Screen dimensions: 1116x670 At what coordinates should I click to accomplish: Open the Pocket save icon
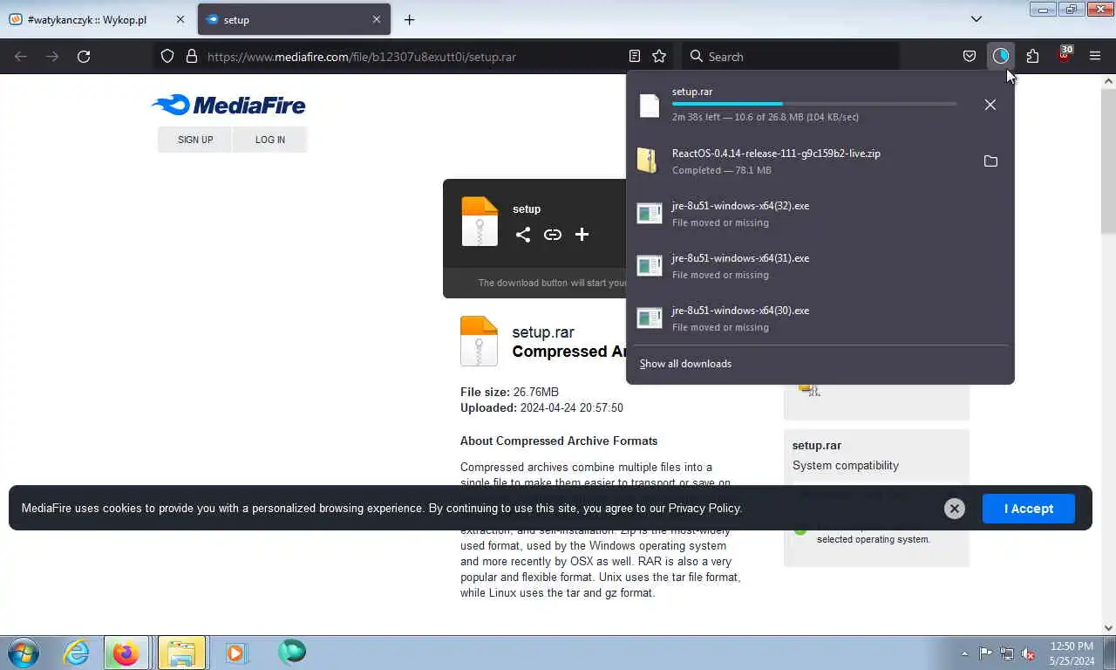(x=969, y=56)
